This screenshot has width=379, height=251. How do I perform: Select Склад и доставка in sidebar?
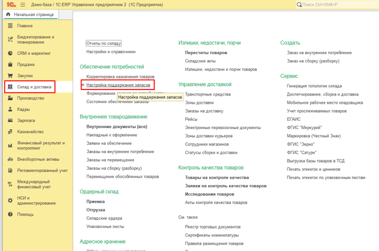[34, 87]
